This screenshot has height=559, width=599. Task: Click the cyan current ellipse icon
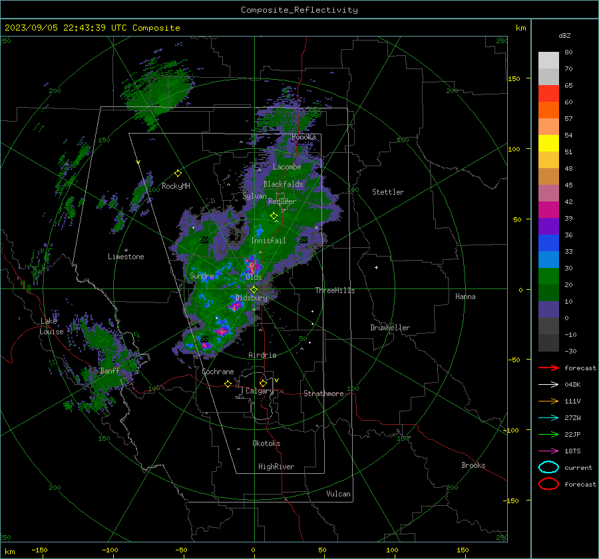[x=548, y=467]
